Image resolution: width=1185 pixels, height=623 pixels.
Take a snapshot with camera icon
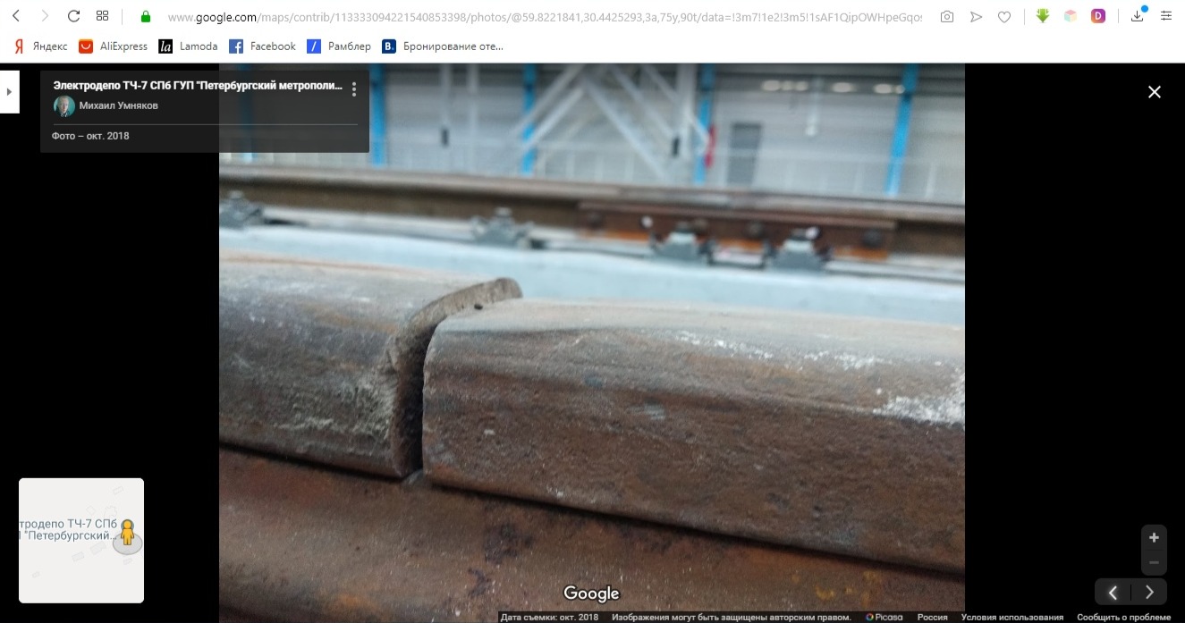coord(947,16)
